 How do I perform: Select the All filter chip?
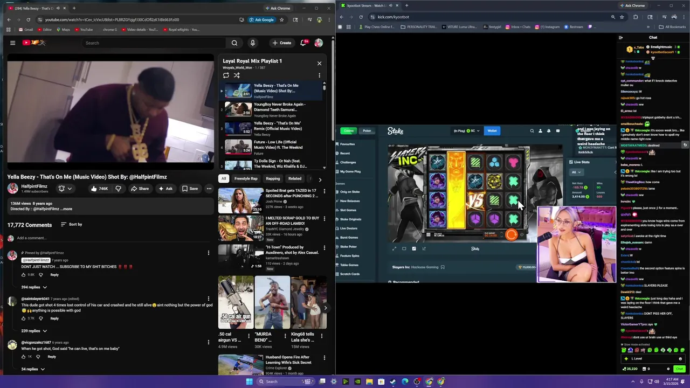coord(224,178)
